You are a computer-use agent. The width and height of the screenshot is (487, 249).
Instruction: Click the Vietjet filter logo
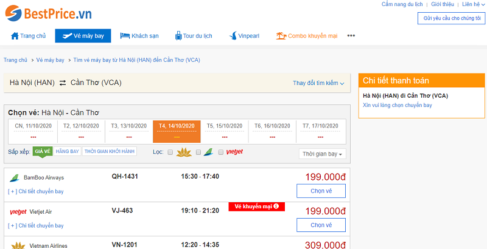pos(234,152)
